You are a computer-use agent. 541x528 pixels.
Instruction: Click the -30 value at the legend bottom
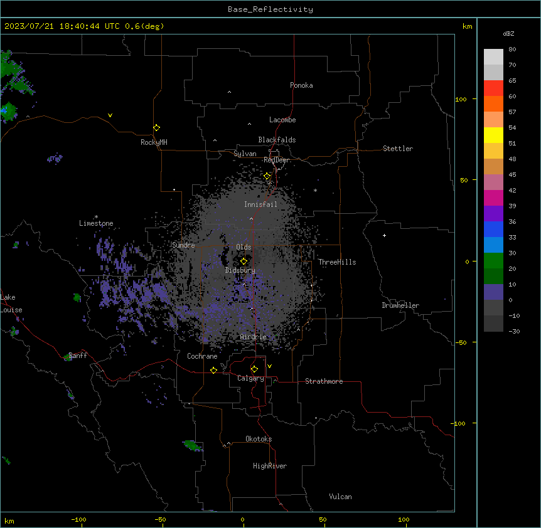tap(514, 331)
